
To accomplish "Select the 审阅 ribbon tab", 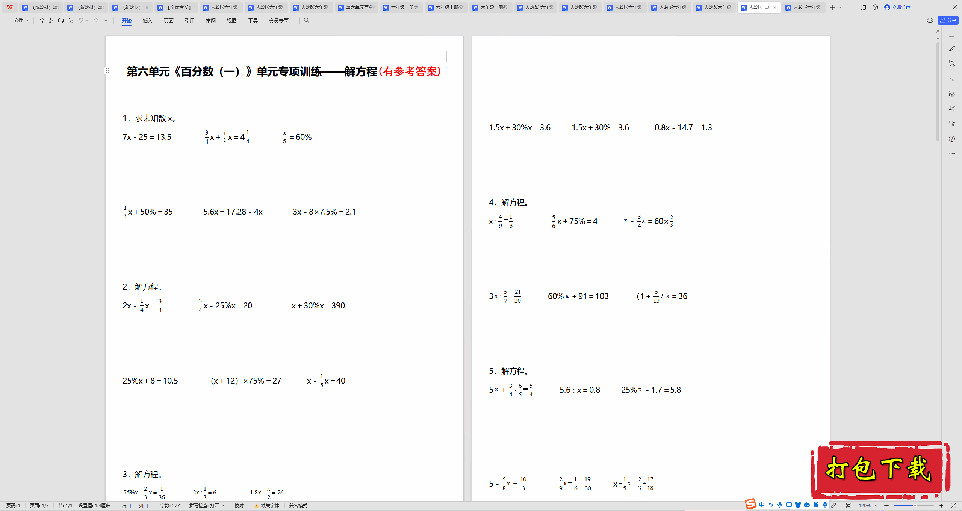I will (211, 21).
